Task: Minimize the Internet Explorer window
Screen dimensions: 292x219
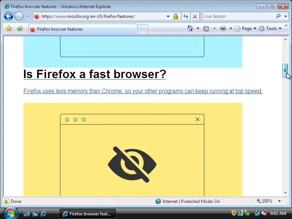Action: (261, 7)
